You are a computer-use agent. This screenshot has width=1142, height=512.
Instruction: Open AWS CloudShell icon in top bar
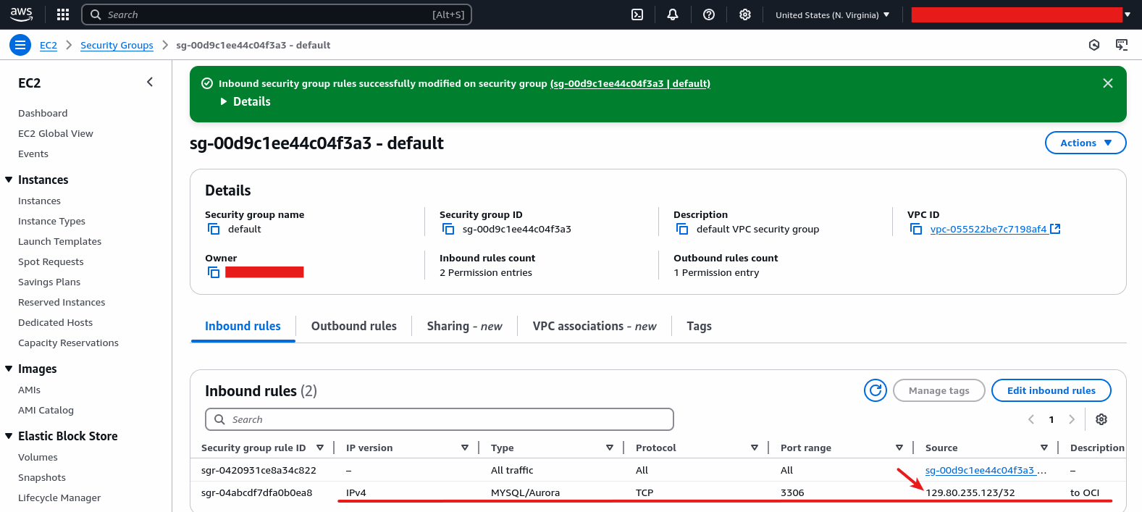coord(637,14)
